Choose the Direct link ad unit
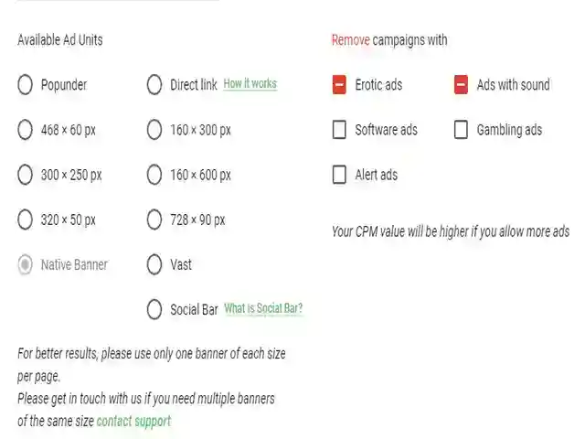Image resolution: width=585 pixels, height=439 pixels. click(x=154, y=85)
